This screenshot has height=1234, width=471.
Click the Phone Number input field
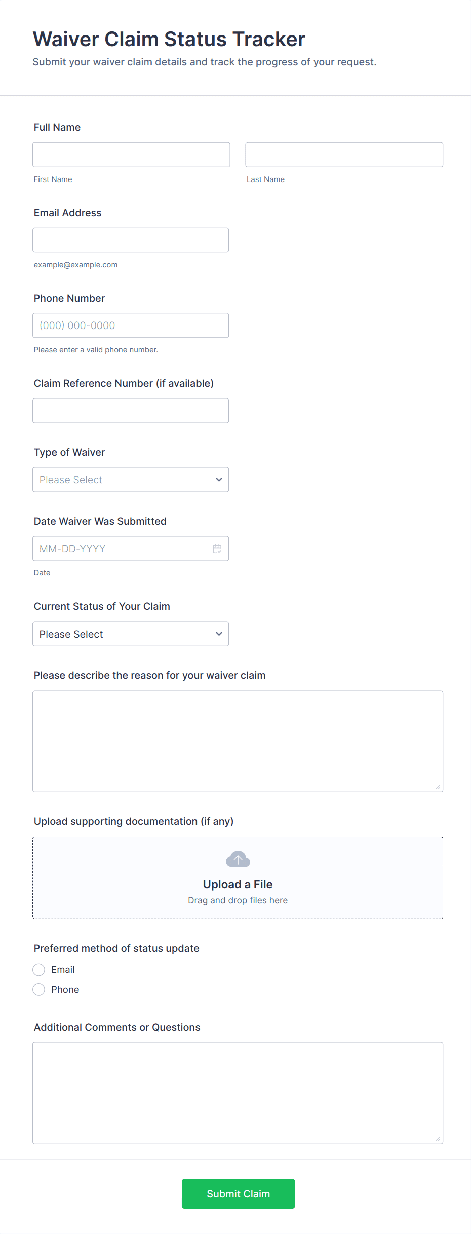coord(131,325)
